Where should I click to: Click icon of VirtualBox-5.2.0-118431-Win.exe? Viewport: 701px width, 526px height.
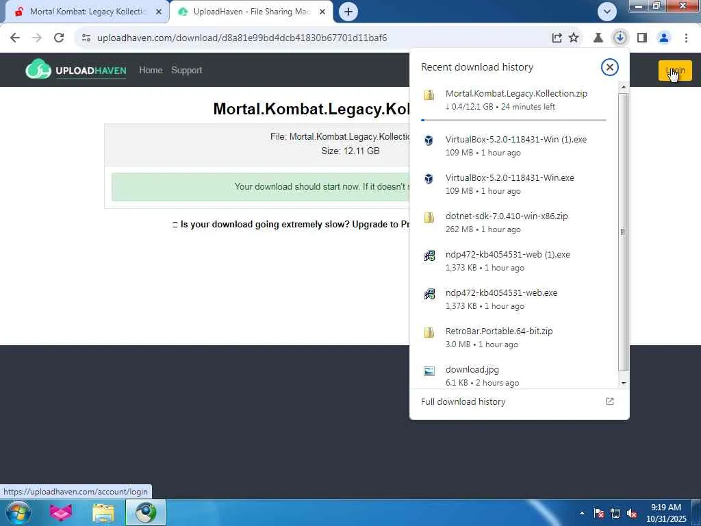click(x=429, y=179)
